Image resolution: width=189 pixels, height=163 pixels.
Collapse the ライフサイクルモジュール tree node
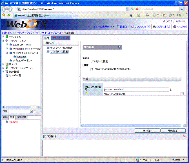coord(7,53)
